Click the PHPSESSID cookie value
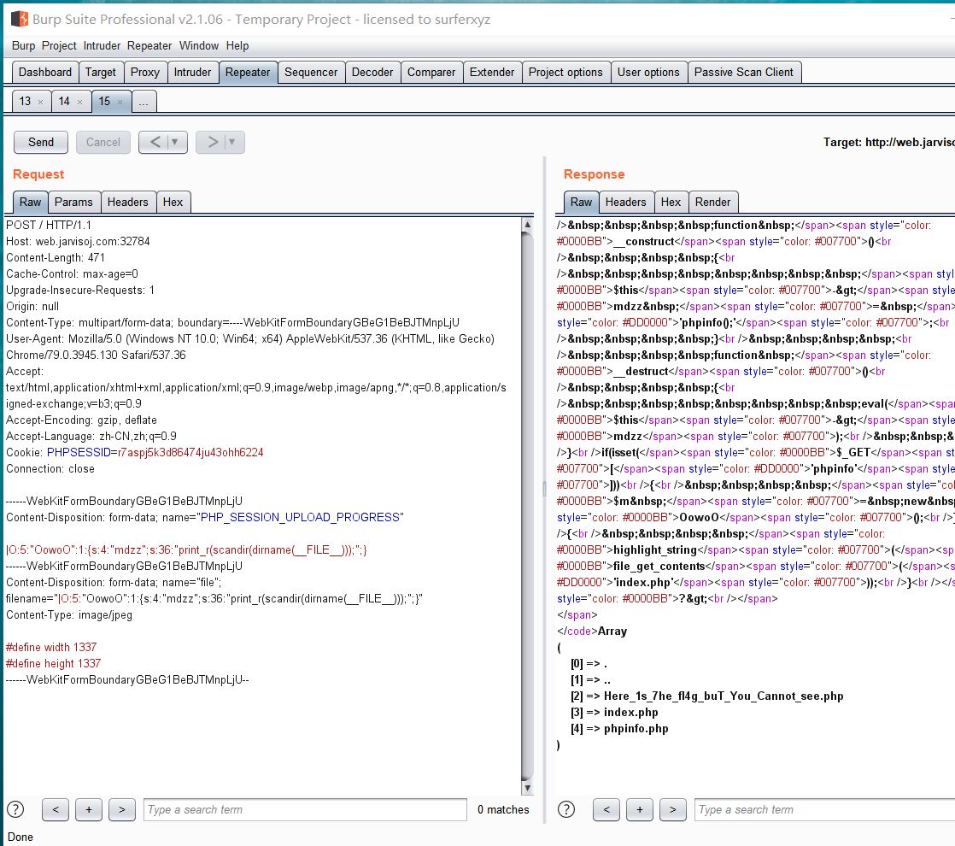 [x=190, y=452]
